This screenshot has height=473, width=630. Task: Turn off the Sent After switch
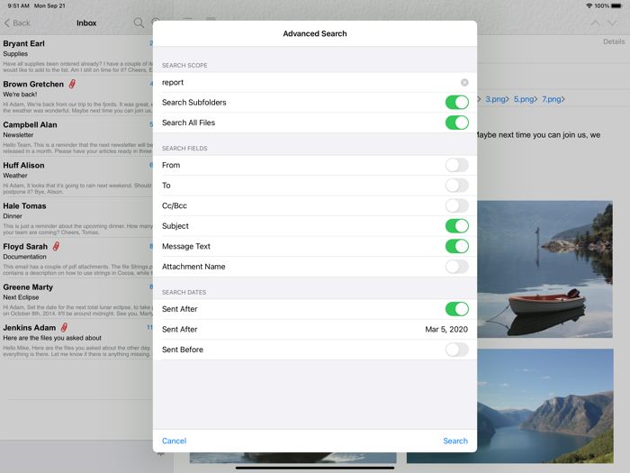click(457, 309)
